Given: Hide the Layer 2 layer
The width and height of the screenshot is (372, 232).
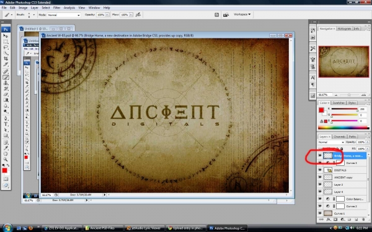Looking at the screenshot, I should pos(320,184).
